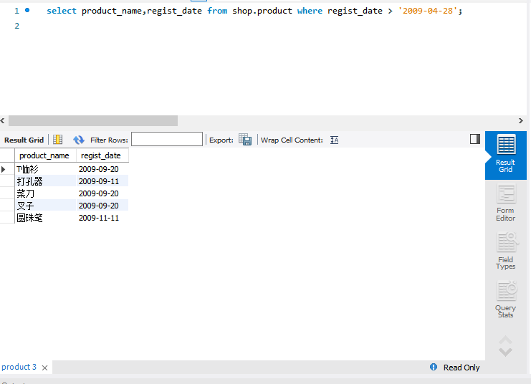Select the cell 圆珠笔

coord(45,218)
